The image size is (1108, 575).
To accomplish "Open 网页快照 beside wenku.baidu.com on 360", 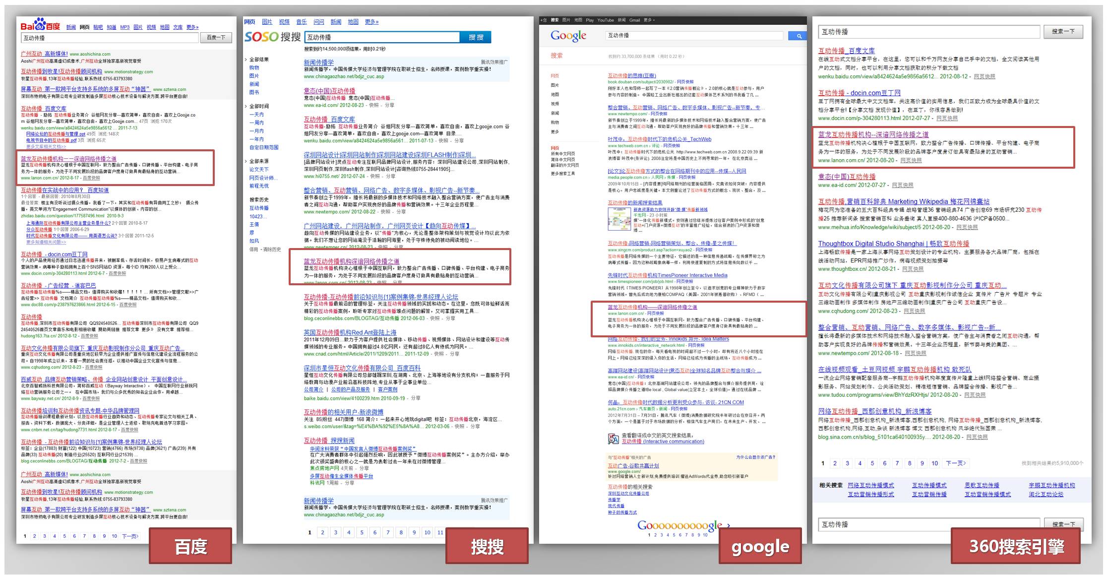I will (x=984, y=76).
